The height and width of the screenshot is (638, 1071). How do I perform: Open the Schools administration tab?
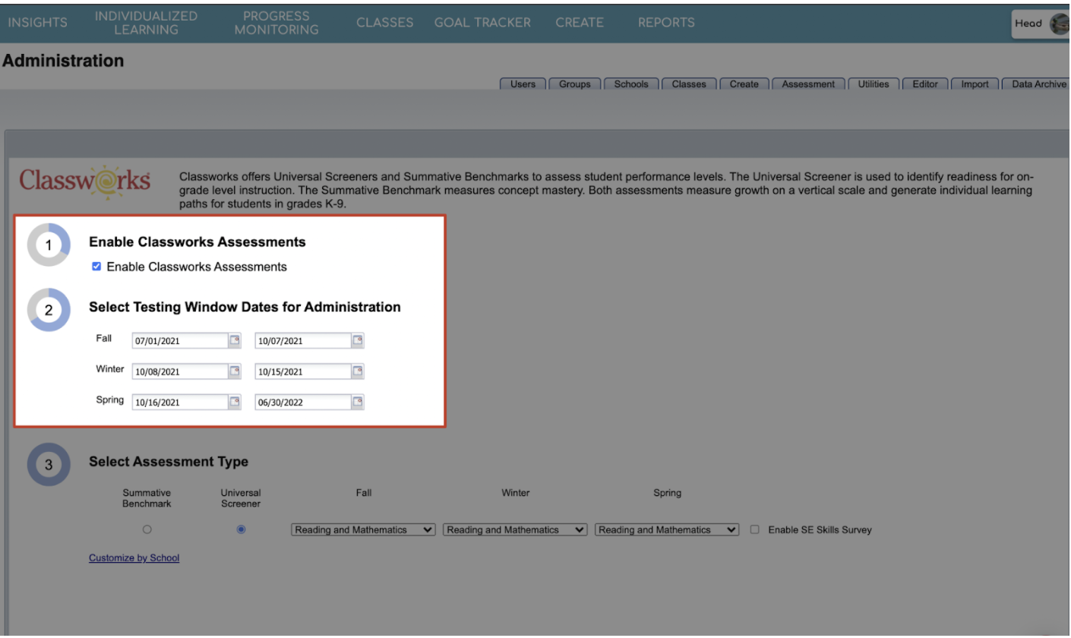(x=631, y=84)
